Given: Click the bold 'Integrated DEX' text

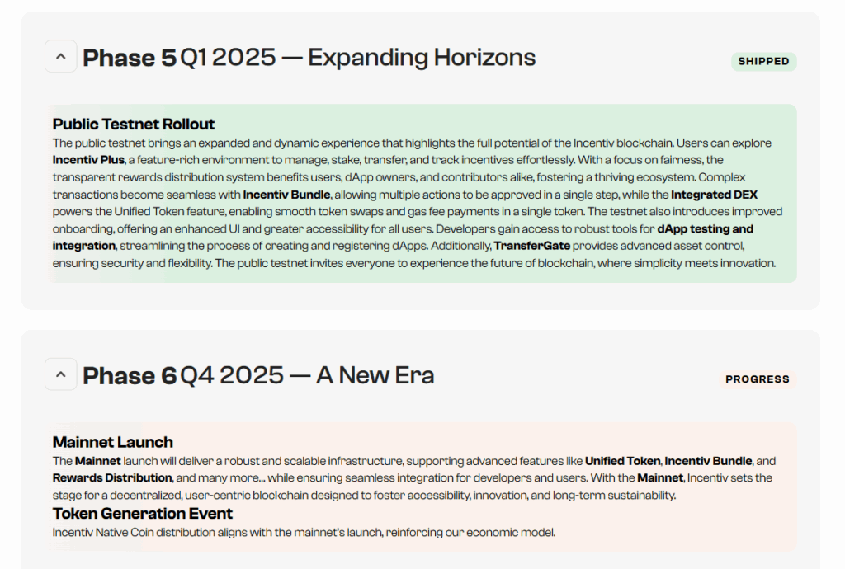Looking at the screenshot, I should 714,195.
